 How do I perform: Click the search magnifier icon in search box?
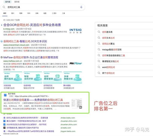point(4,7)
